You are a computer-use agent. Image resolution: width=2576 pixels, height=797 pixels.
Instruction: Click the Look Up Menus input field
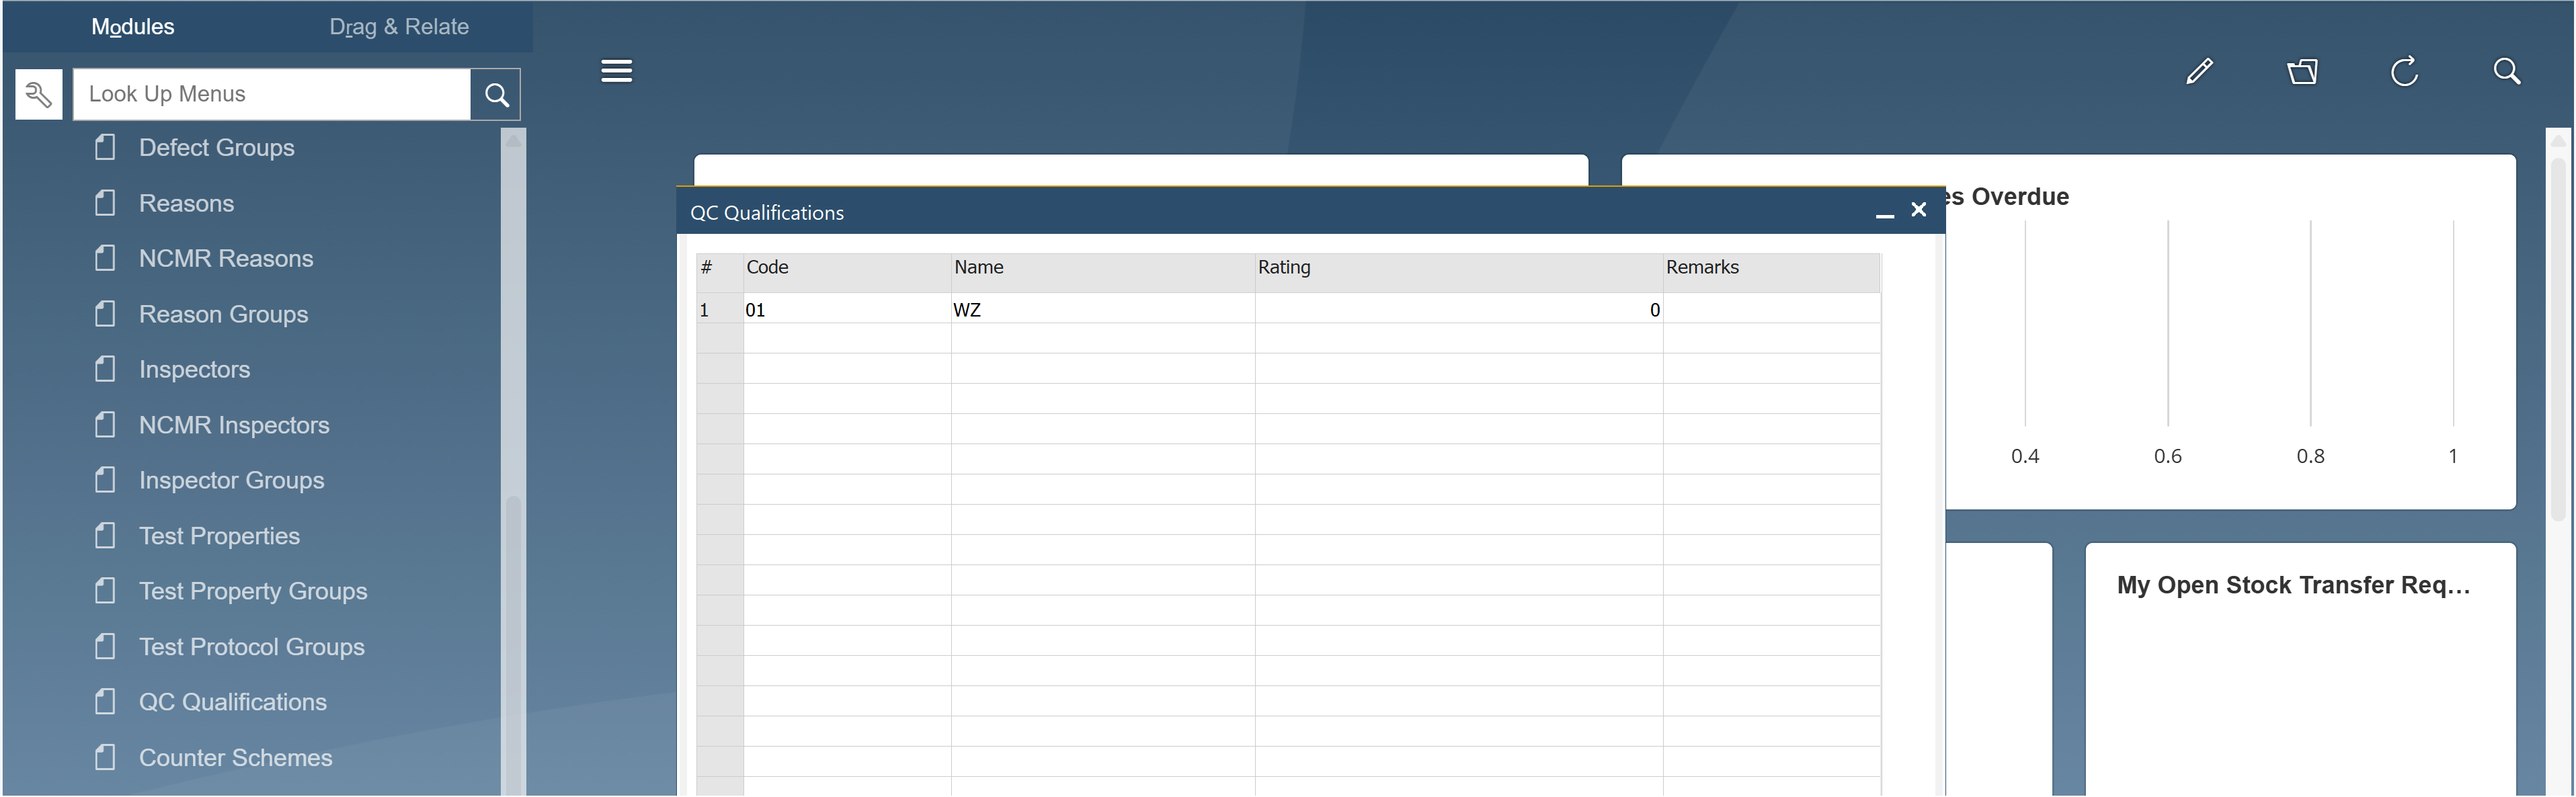click(272, 94)
